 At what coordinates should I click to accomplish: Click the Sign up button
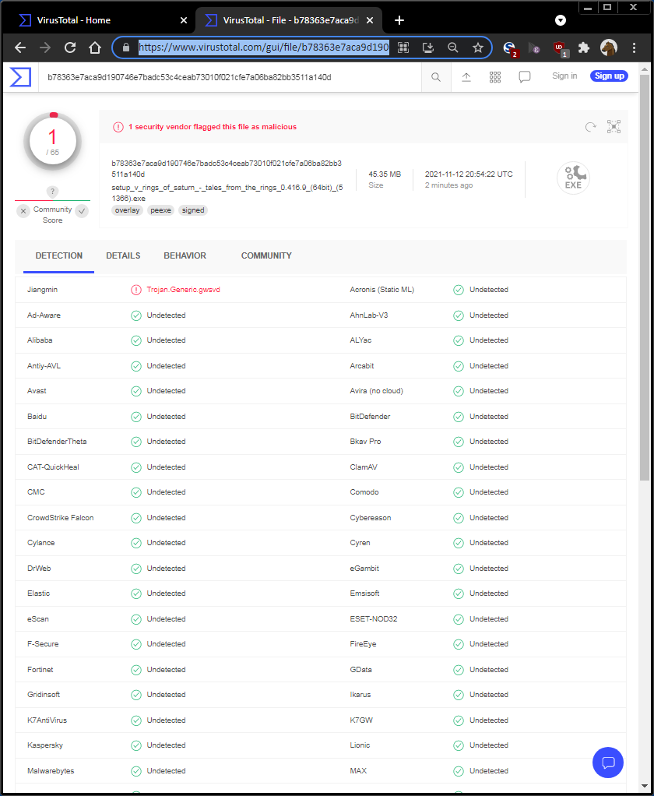click(x=610, y=76)
